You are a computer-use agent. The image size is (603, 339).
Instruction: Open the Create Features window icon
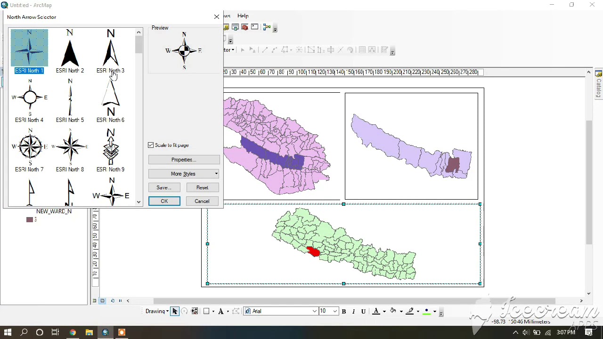click(384, 50)
